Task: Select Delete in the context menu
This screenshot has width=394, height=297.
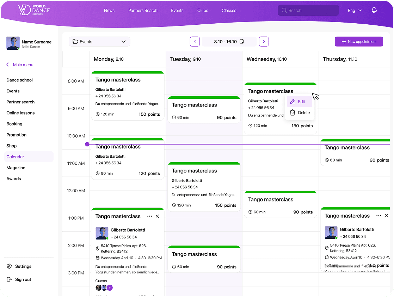Action: (x=300, y=113)
